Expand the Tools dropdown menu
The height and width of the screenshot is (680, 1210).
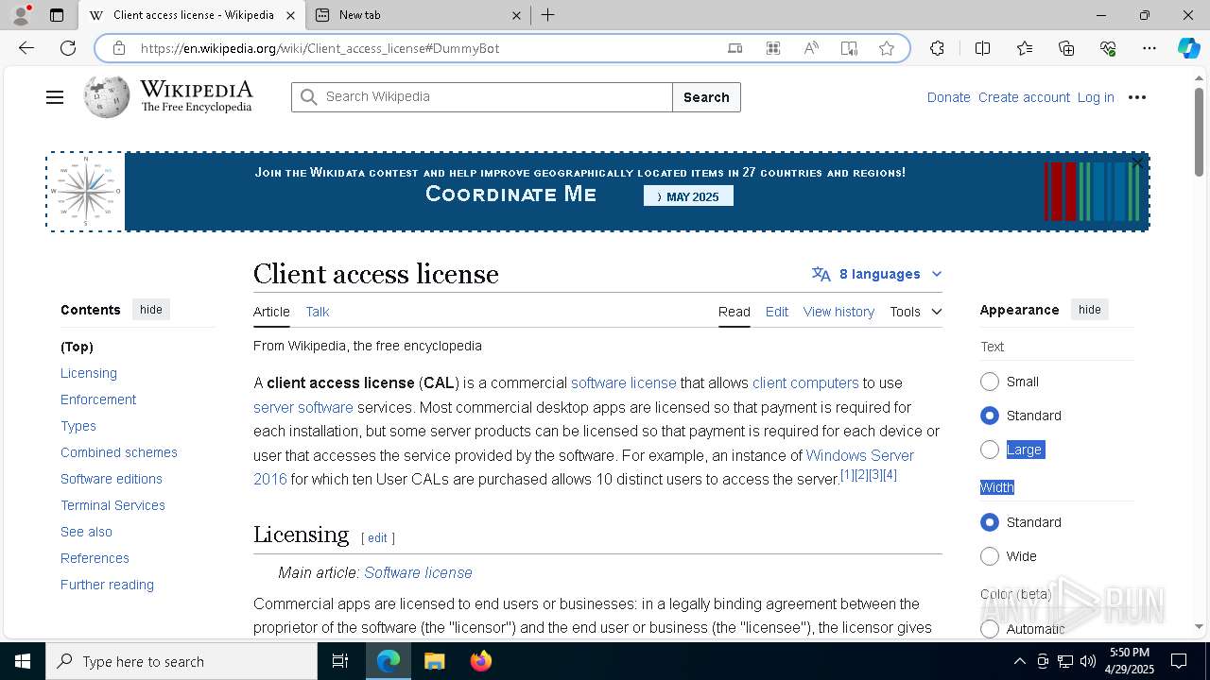click(915, 312)
